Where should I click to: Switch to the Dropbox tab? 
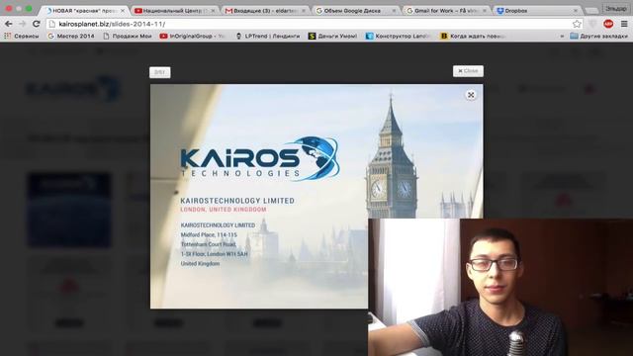[537, 11]
